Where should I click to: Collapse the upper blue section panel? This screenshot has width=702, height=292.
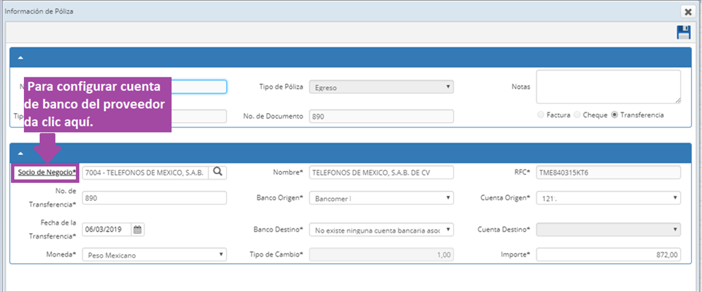pos(21,58)
